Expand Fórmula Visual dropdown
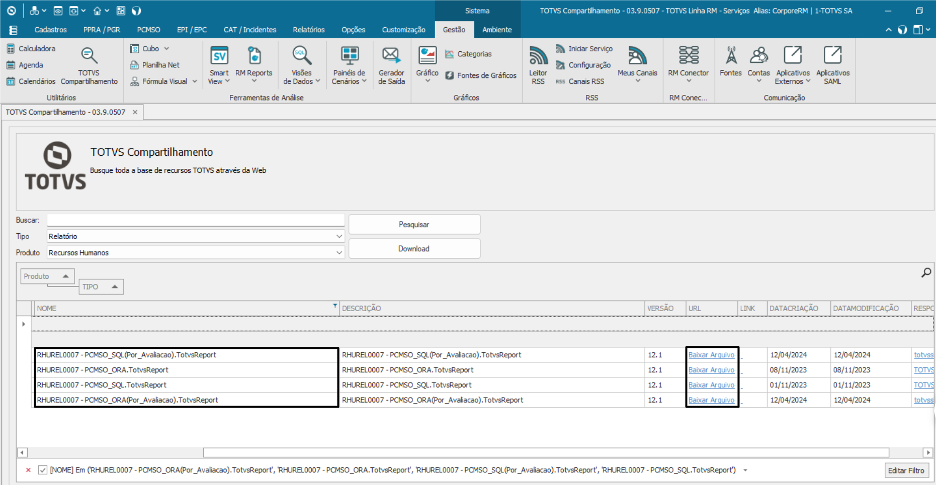 click(x=195, y=81)
